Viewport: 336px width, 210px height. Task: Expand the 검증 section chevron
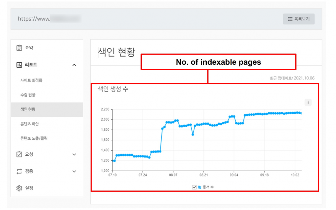pos(74,171)
